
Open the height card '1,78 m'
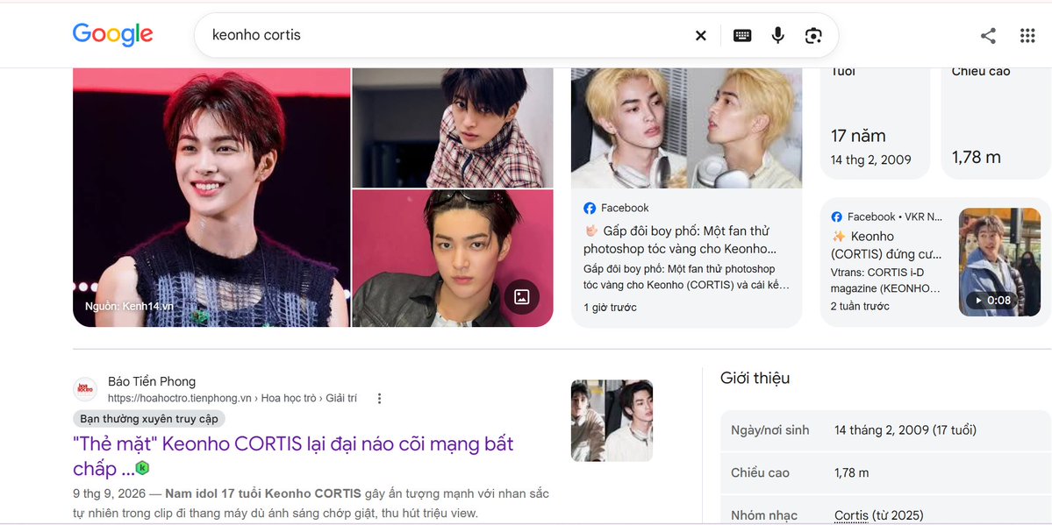(997, 124)
